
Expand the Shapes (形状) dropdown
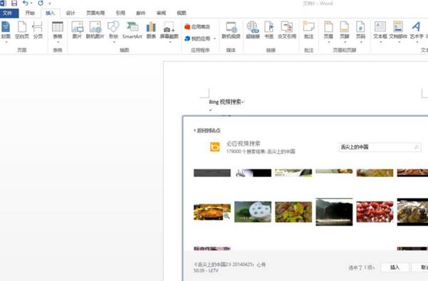113,32
